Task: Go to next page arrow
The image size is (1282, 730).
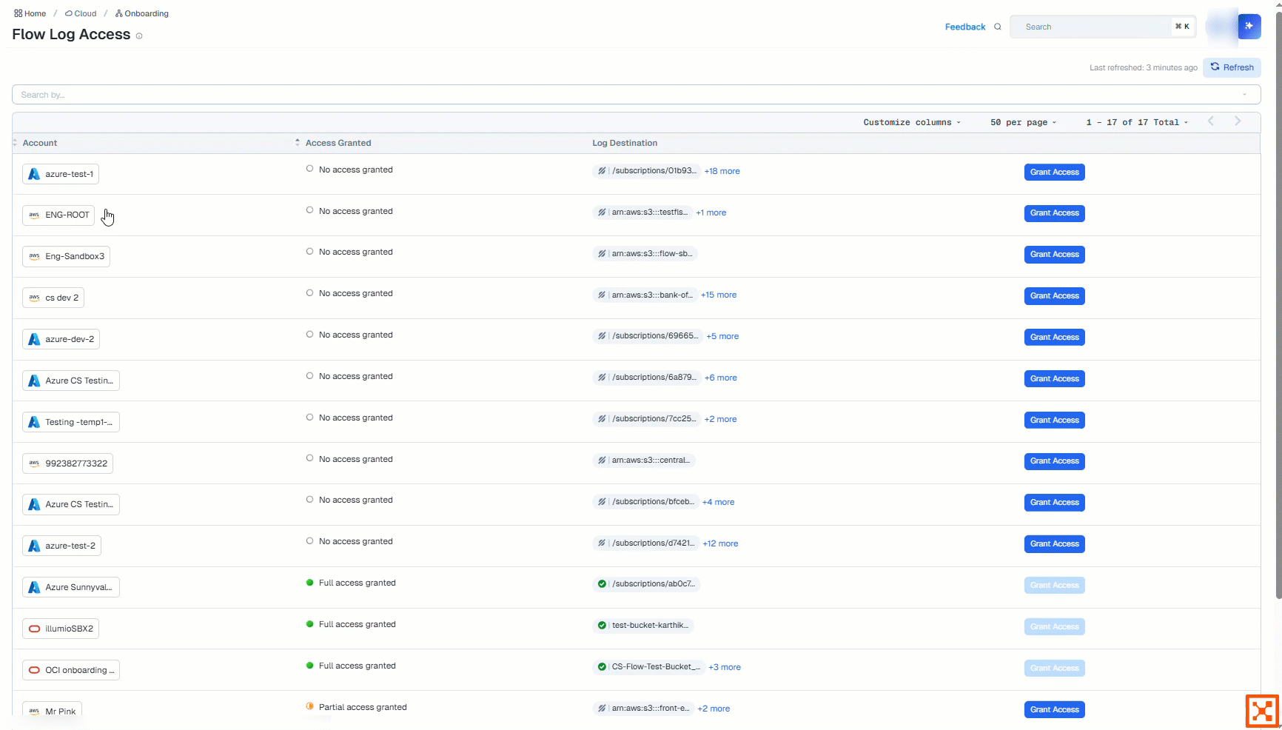Action: (1238, 121)
